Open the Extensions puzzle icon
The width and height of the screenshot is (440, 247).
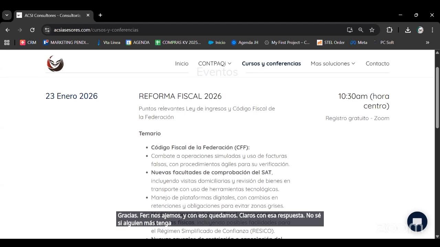coord(389,30)
